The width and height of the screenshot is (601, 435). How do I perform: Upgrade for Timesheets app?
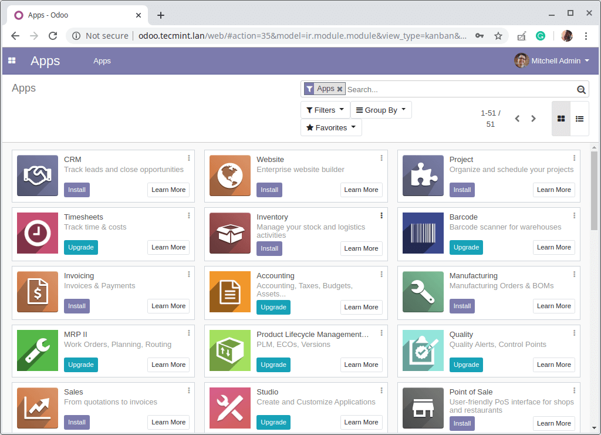point(81,247)
